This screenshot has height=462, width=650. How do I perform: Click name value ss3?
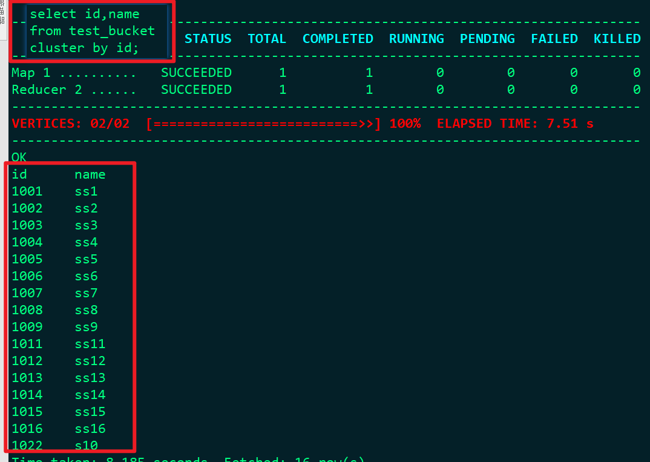pyautogui.click(x=86, y=225)
